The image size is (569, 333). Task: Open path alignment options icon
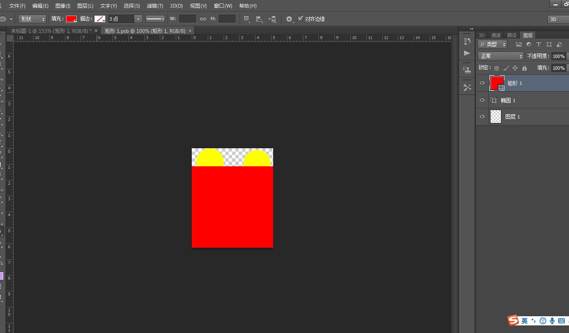pos(259,19)
